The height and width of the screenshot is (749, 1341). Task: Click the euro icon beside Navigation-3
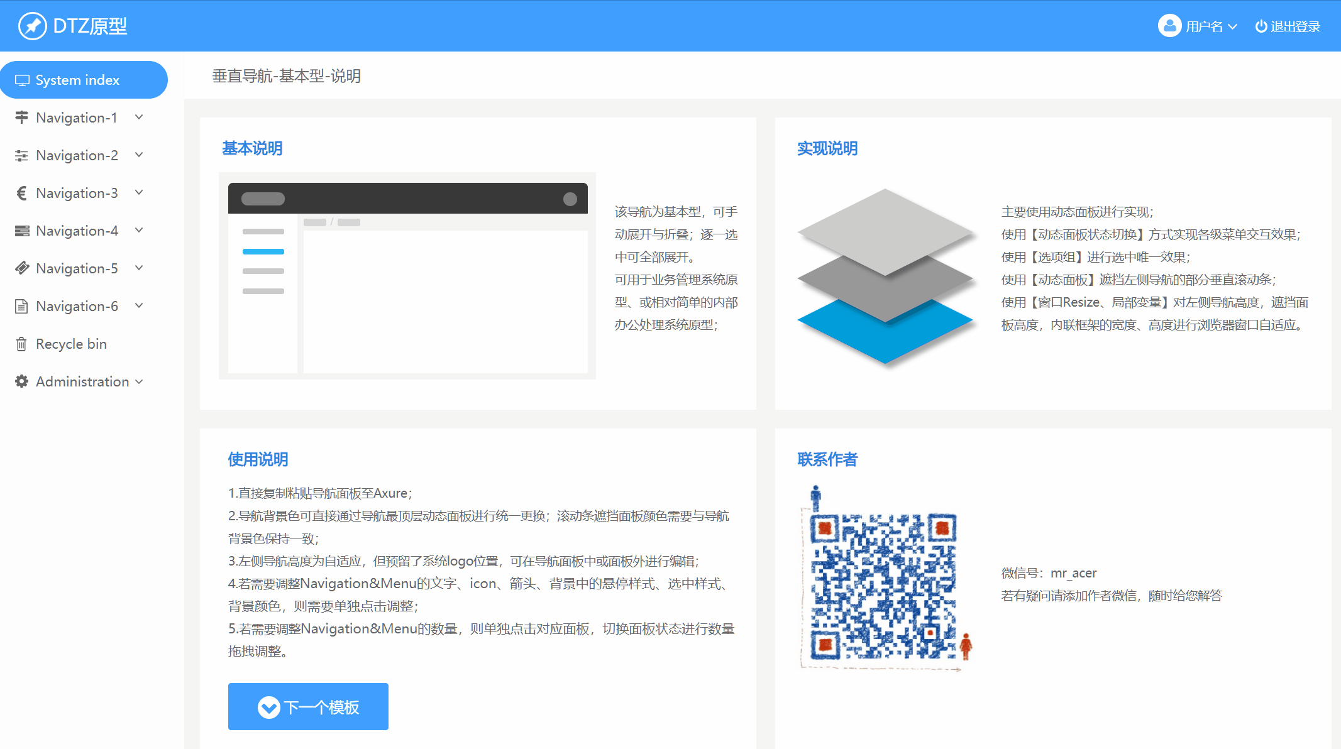[x=22, y=193]
